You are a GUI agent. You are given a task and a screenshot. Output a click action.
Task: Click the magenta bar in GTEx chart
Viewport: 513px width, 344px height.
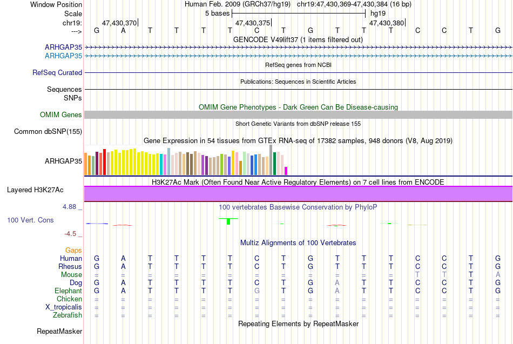point(286,171)
